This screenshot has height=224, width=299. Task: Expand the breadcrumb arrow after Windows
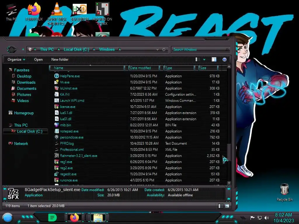click(120, 49)
